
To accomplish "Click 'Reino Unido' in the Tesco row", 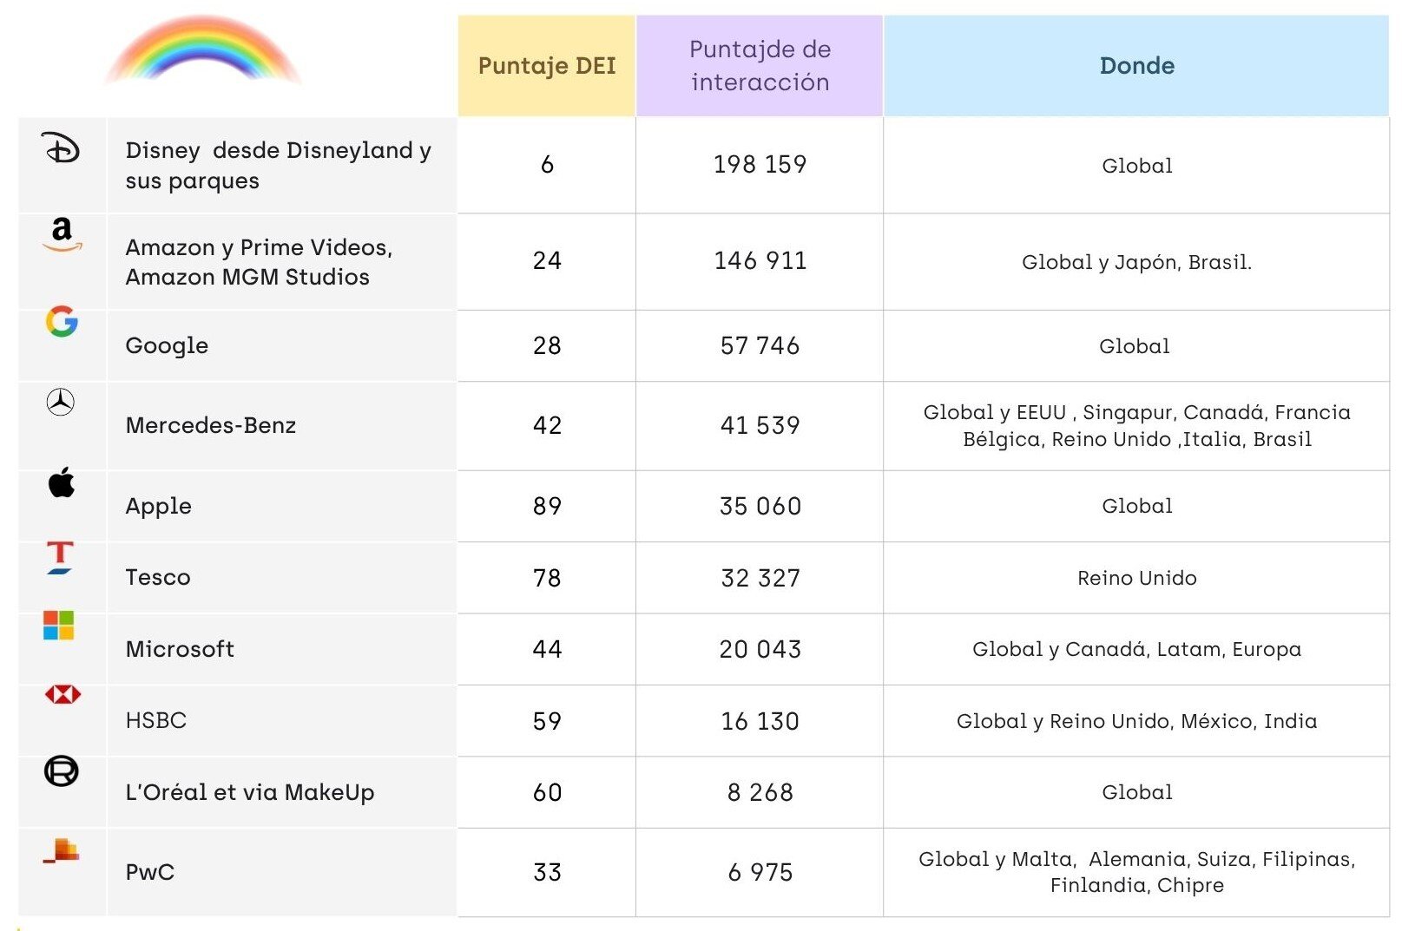I will pyautogui.click(x=1136, y=578).
